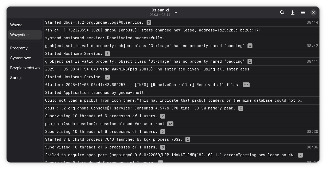
Task: Open the dhcp6 state changed log entry
Action: [x=153, y=30]
